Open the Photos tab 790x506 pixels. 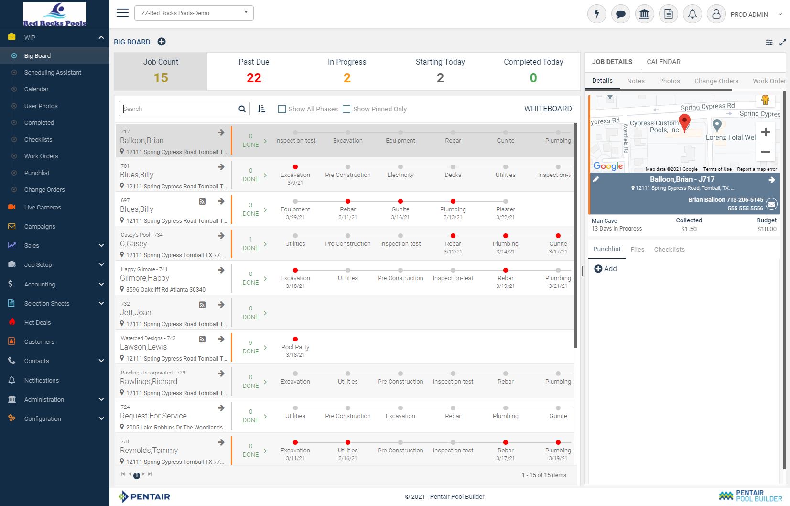tap(669, 81)
